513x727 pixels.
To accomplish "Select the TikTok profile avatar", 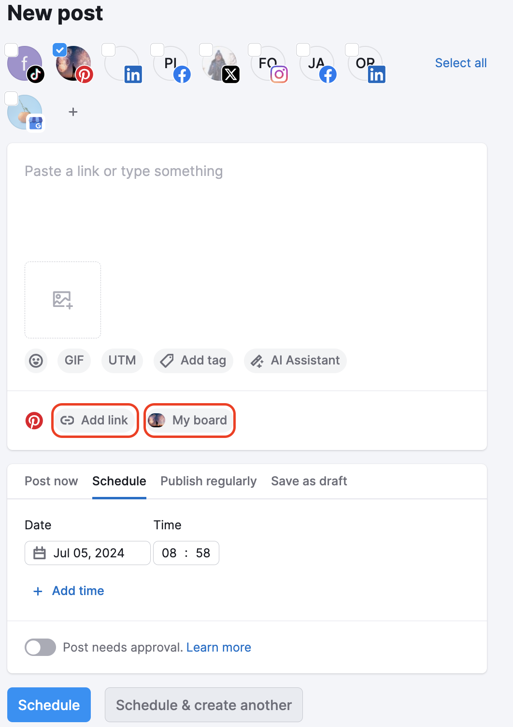I will tap(25, 63).
